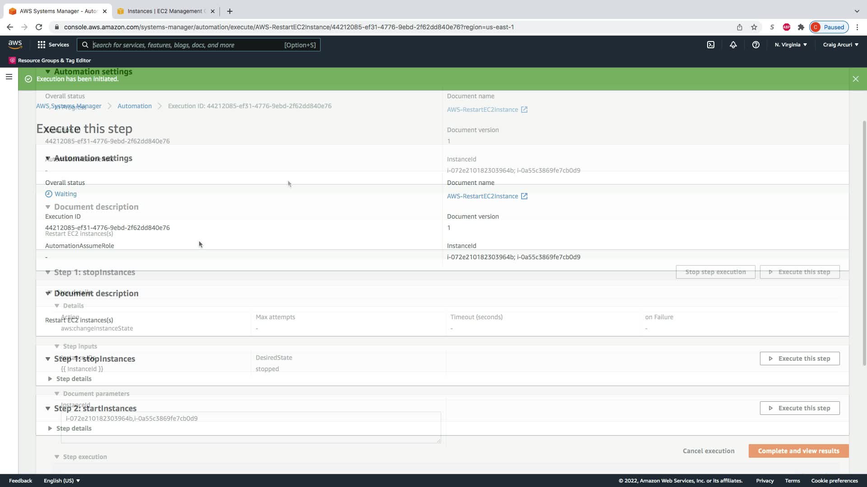Click the AWS services search field
Image resolution: width=867 pixels, height=487 pixels.
click(x=187, y=45)
